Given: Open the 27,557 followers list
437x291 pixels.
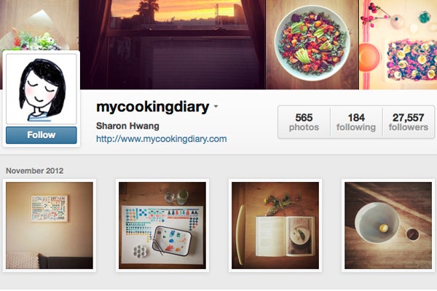Looking at the screenshot, I should (x=409, y=122).
